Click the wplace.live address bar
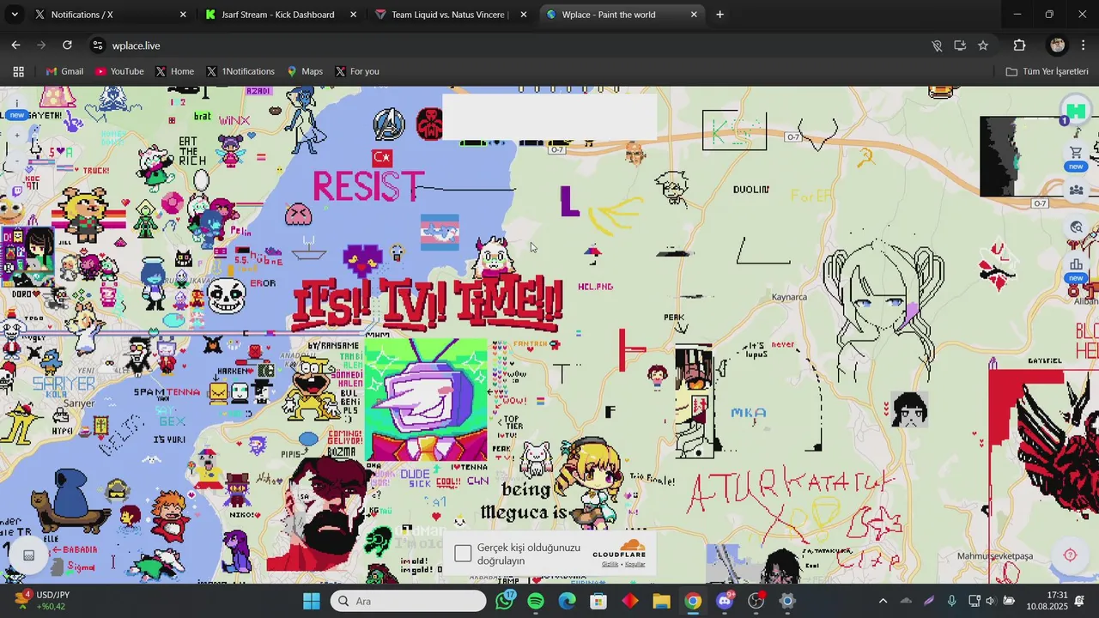 [515, 45]
